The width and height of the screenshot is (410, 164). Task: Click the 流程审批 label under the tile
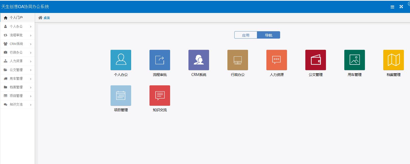(160, 75)
